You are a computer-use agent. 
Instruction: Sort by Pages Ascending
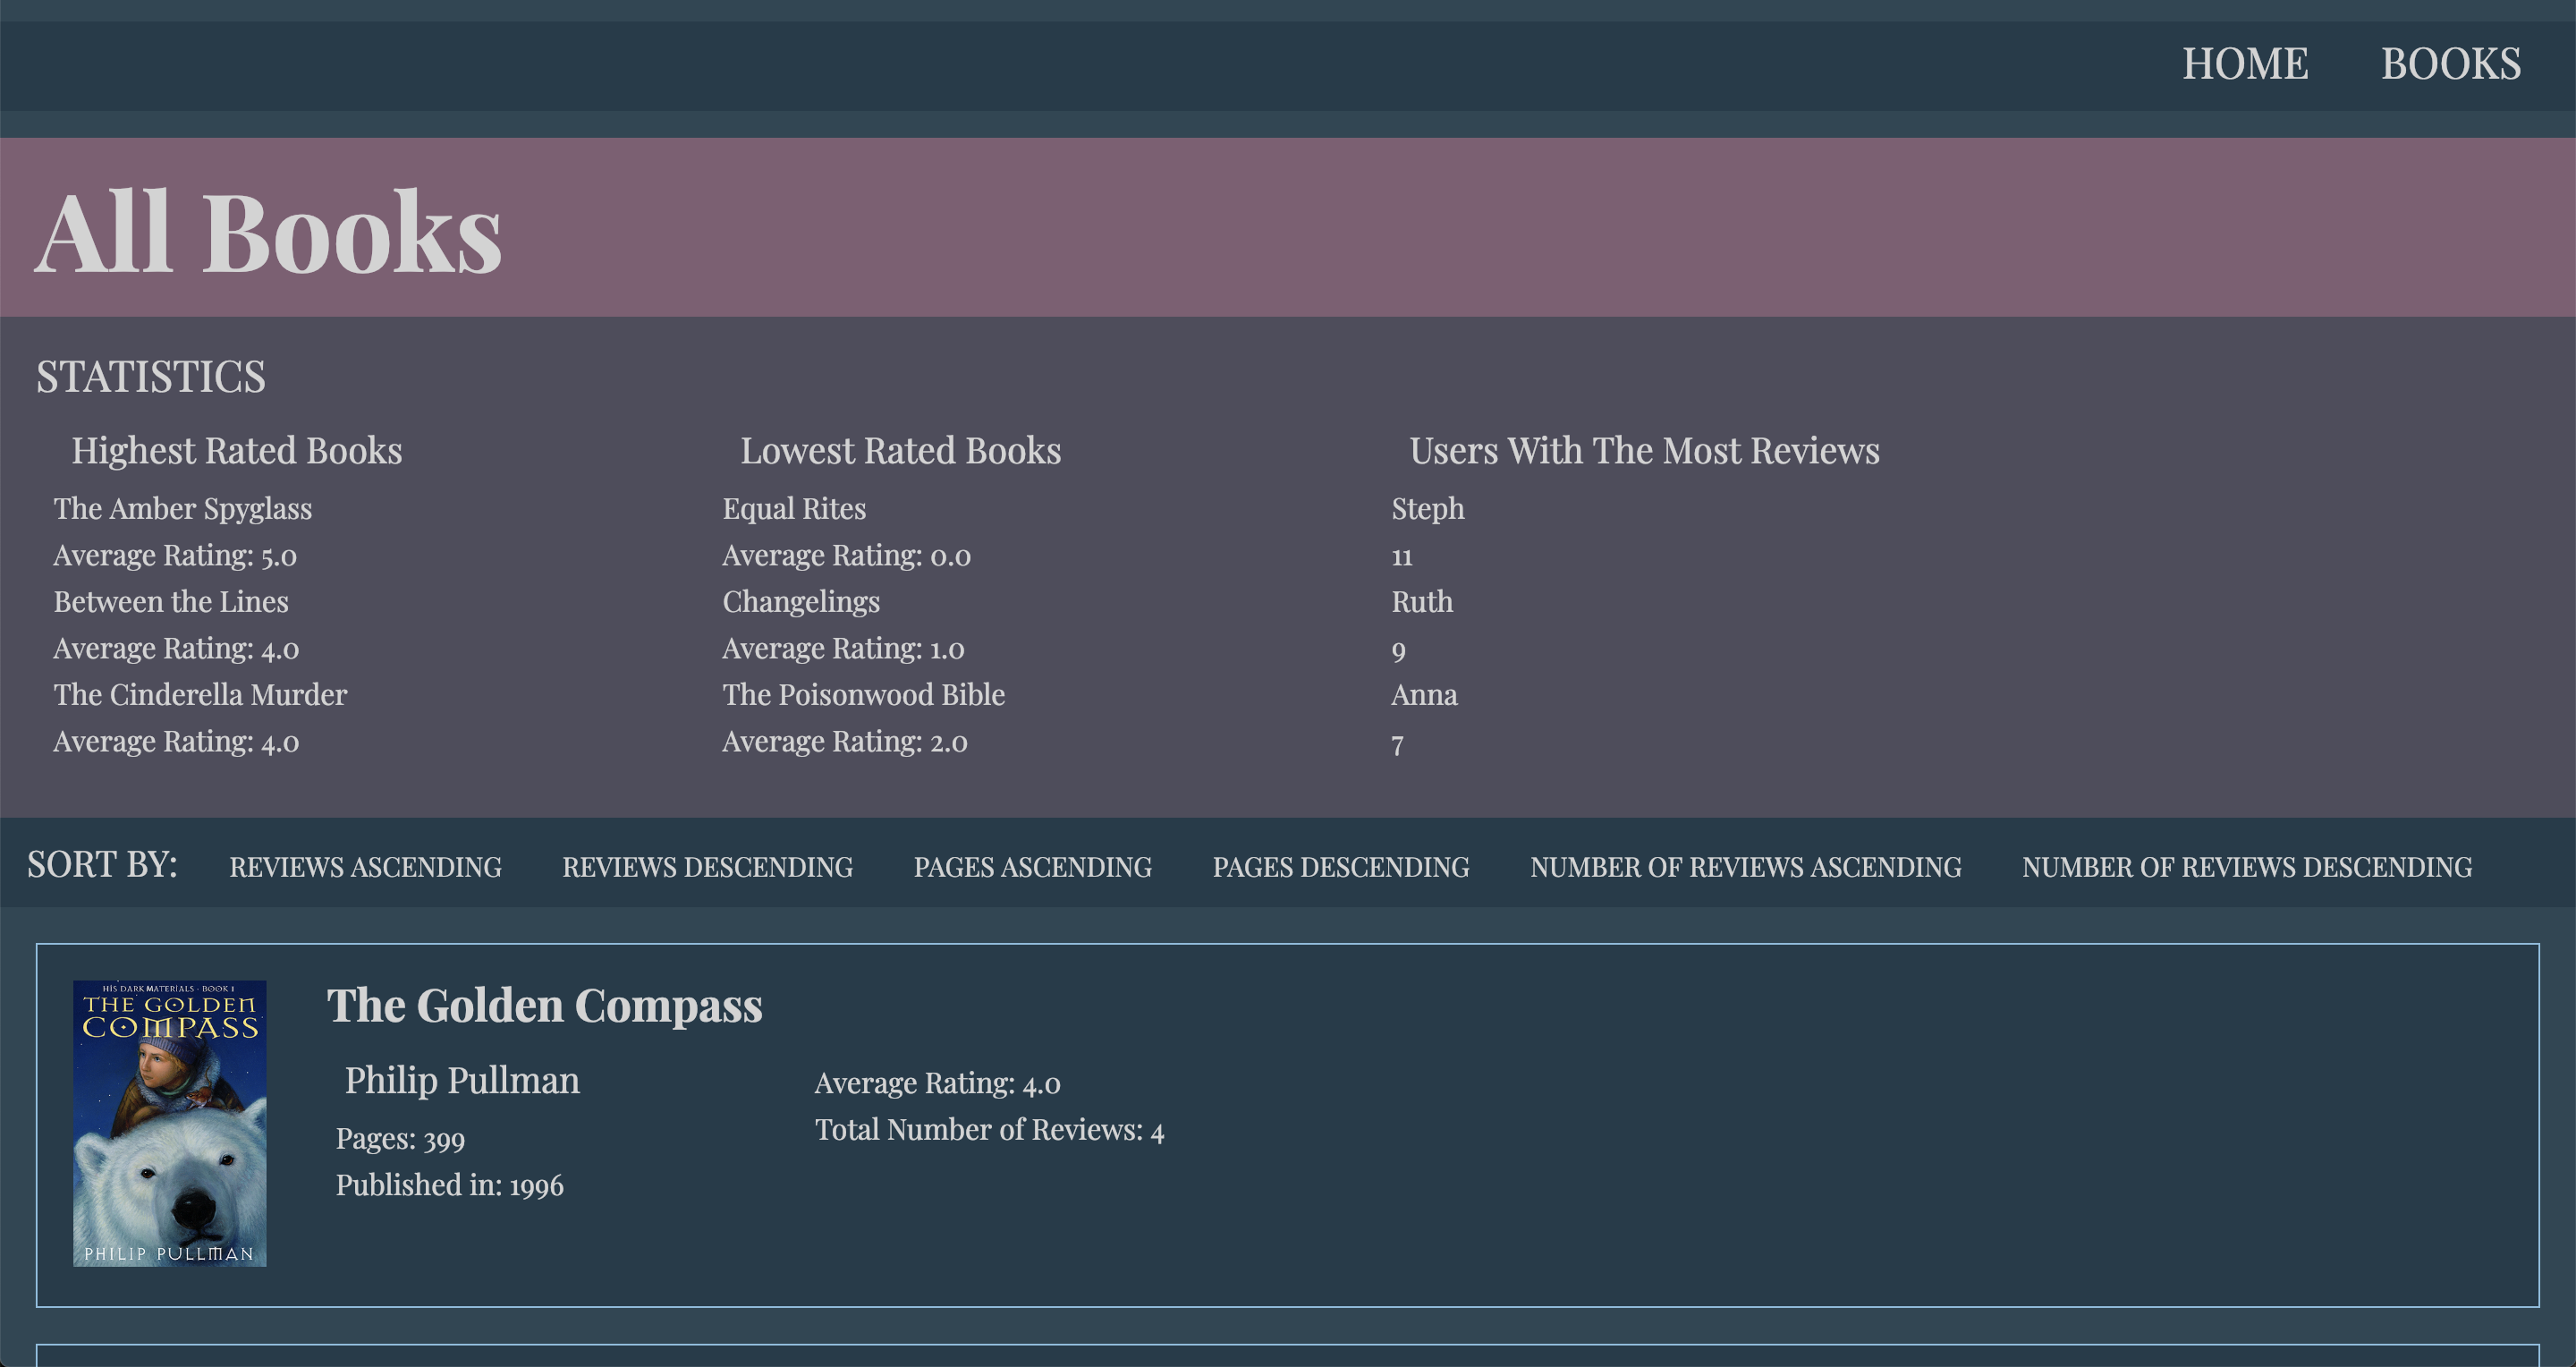(x=1032, y=867)
